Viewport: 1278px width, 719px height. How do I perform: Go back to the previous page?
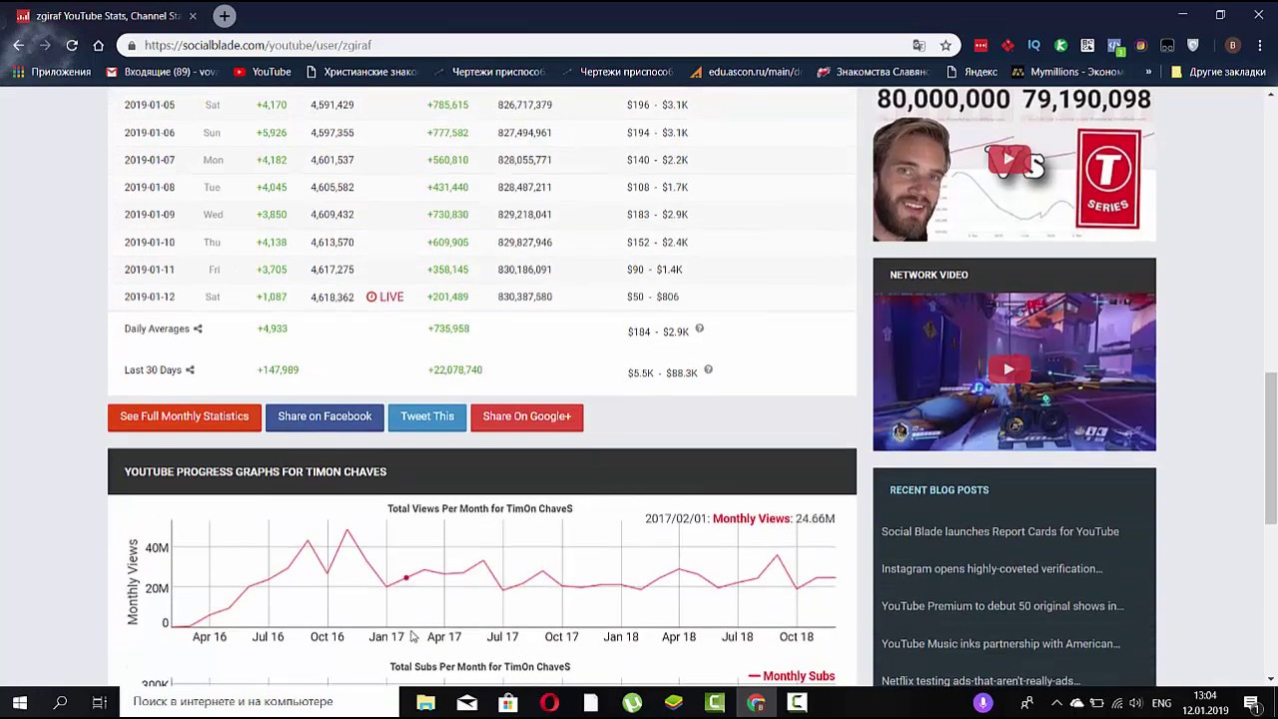[18, 45]
